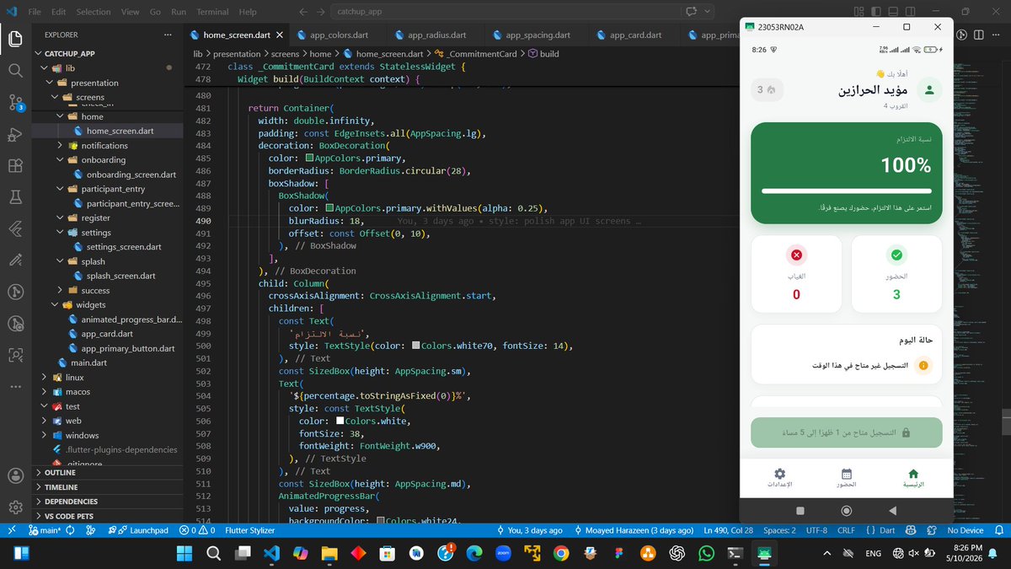This screenshot has width=1011, height=569.
Task: Open the Extensions view
Action: 15,166
